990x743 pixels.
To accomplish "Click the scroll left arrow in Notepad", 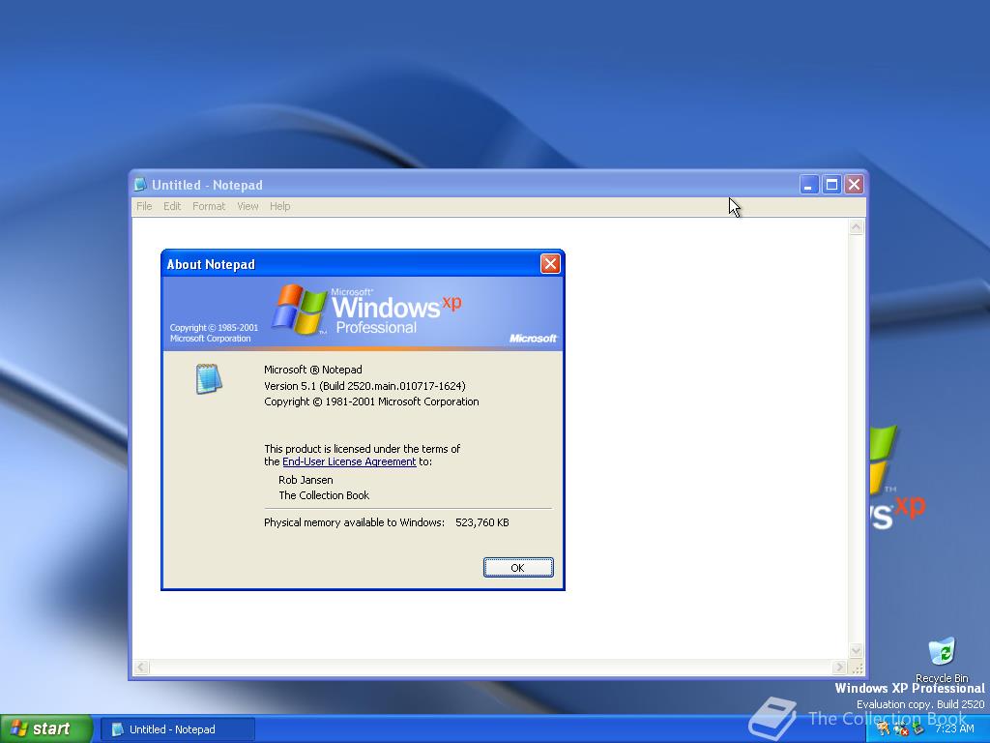I will [x=141, y=668].
